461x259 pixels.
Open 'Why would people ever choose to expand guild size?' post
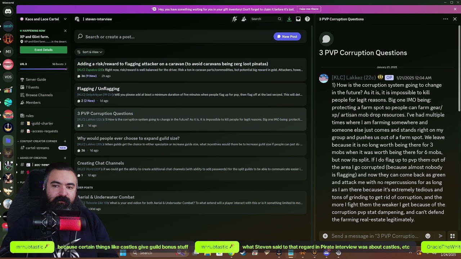click(x=190, y=144)
